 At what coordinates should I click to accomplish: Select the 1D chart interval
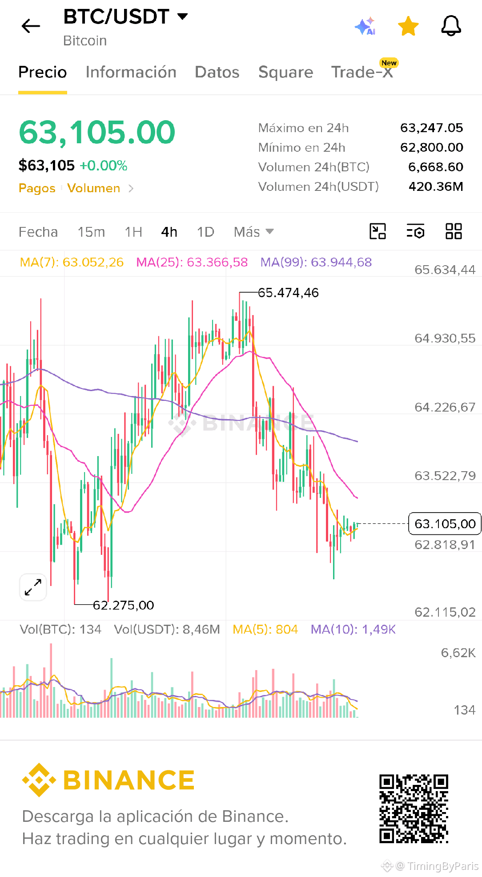205,232
